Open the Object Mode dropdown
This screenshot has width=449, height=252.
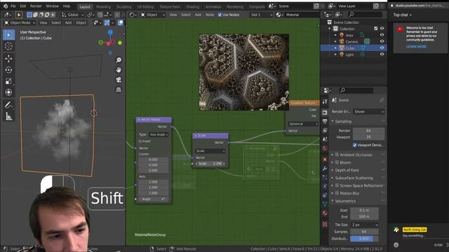click(20, 22)
